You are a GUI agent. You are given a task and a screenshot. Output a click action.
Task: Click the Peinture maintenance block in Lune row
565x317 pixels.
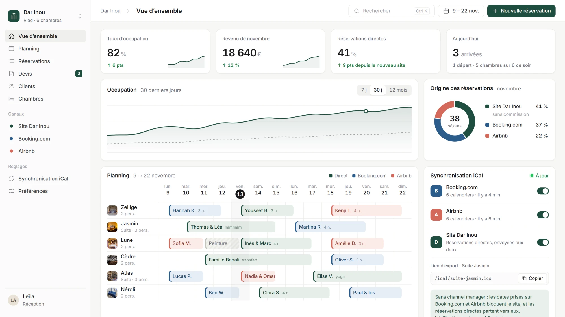click(222, 243)
